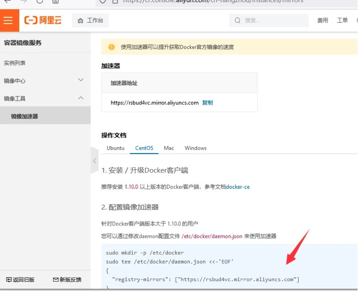Screen dimensions: 358x291
Task: Copy accelerator address with 复制 link
Action: 207,103
